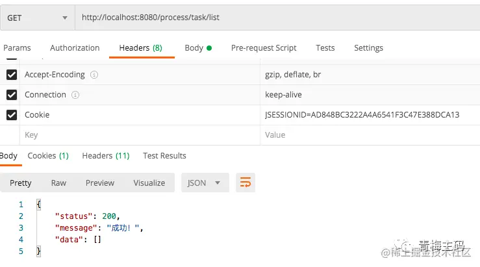
Task: Open the GET method dropdown
Action: tap(37, 18)
